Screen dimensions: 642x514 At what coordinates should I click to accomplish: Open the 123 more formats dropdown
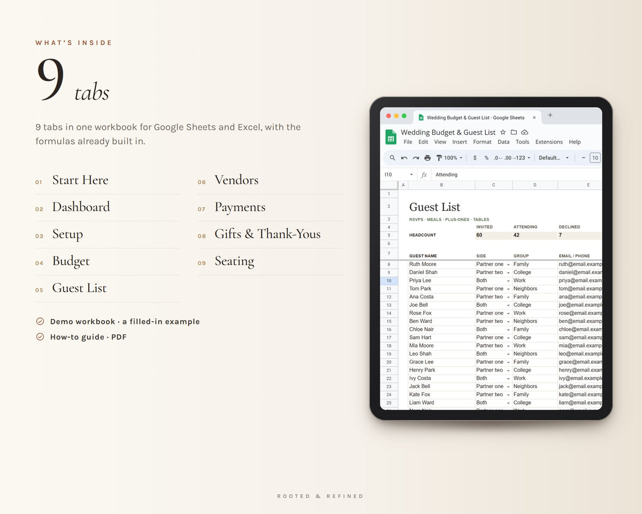(x=522, y=158)
